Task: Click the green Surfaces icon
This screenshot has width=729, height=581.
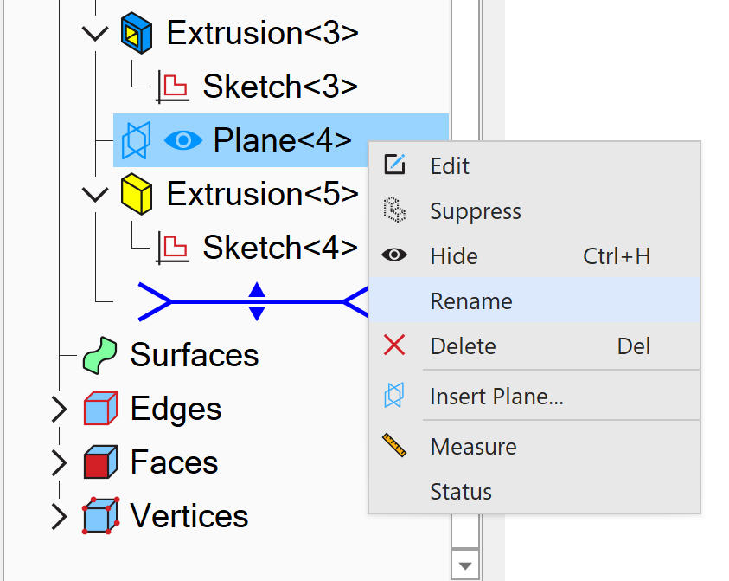Action: (x=100, y=355)
